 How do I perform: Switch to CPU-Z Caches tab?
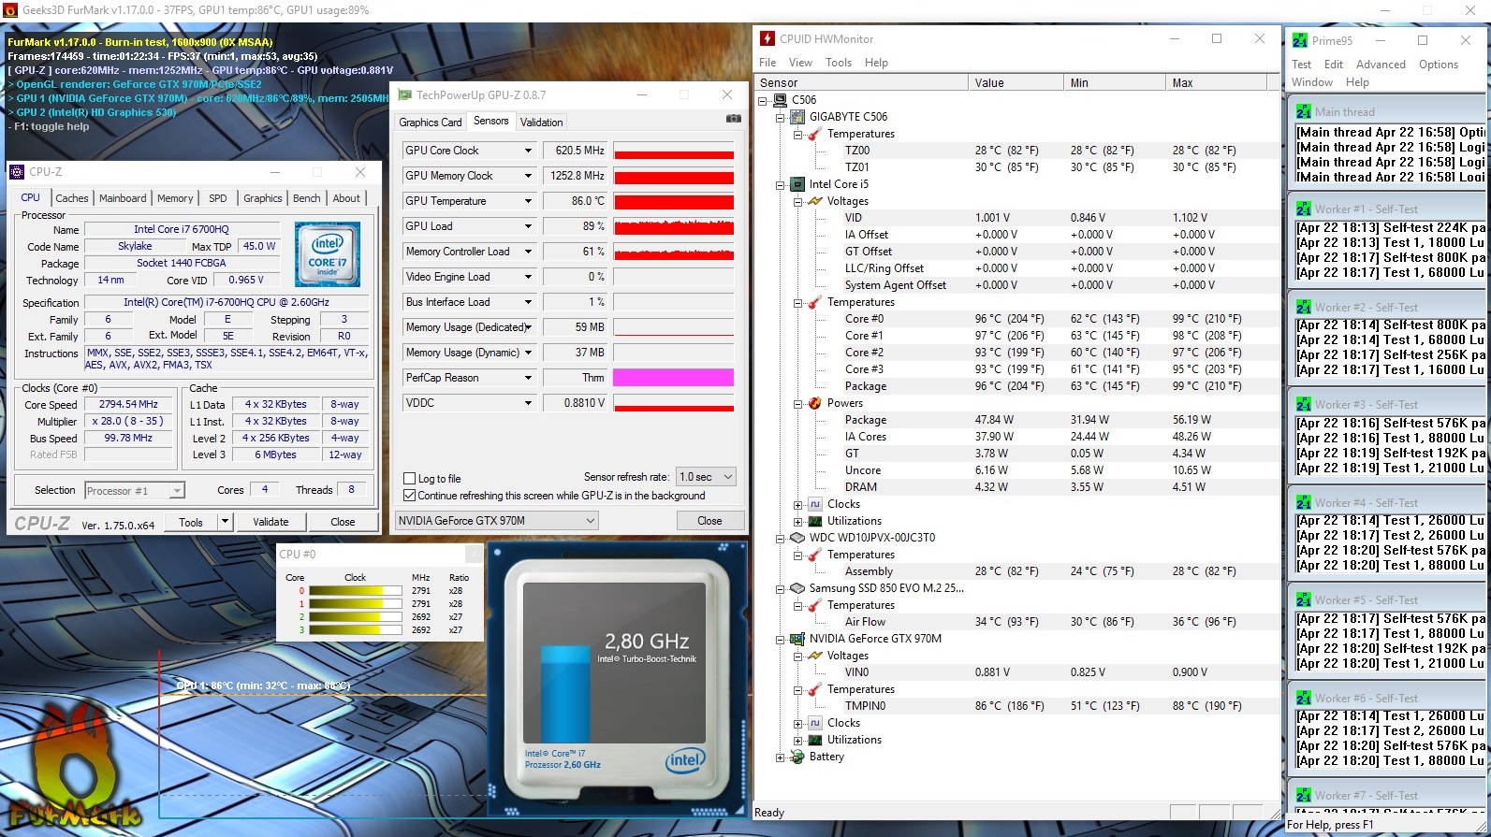(x=72, y=198)
